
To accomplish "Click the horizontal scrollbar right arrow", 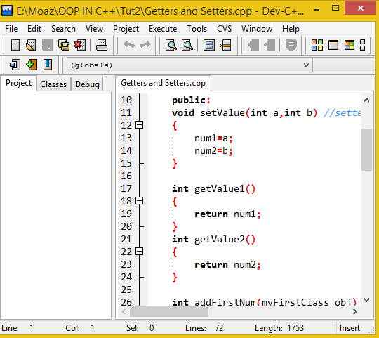I will click(354, 311).
